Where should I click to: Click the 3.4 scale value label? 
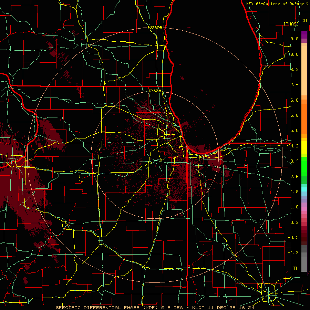click(x=294, y=161)
